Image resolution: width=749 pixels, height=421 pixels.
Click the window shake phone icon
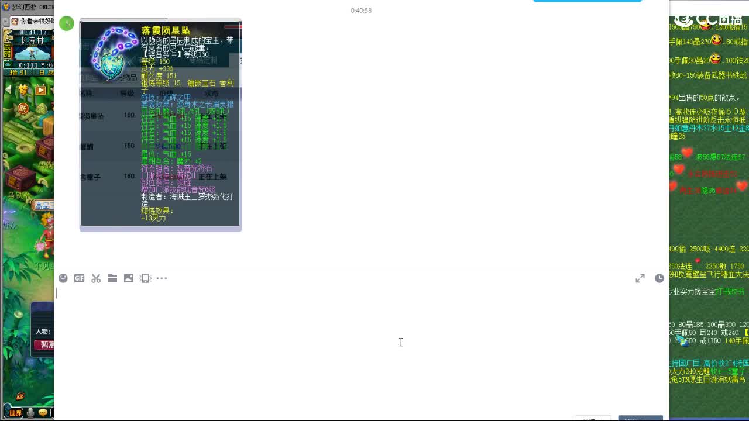coord(146,278)
